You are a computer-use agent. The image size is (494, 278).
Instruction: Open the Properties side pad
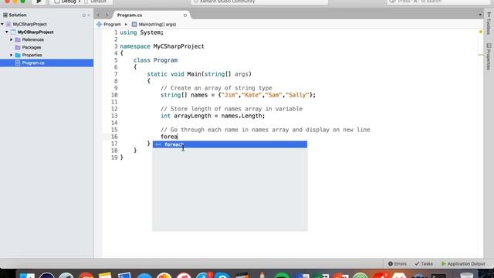click(x=489, y=56)
